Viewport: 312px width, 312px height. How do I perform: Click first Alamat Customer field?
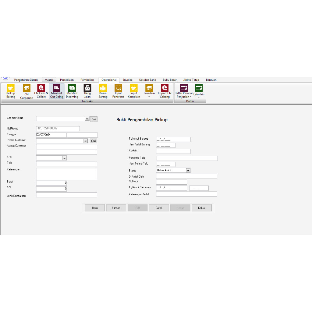pyautogui.click(x=67, y=147)
